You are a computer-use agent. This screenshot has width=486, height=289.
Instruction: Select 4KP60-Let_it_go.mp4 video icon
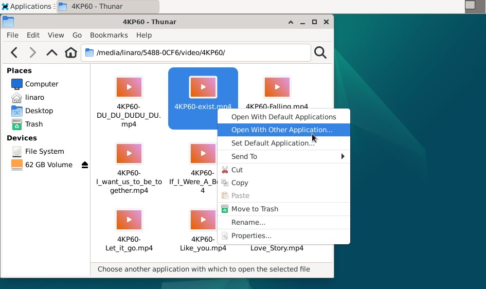[129, 220]
